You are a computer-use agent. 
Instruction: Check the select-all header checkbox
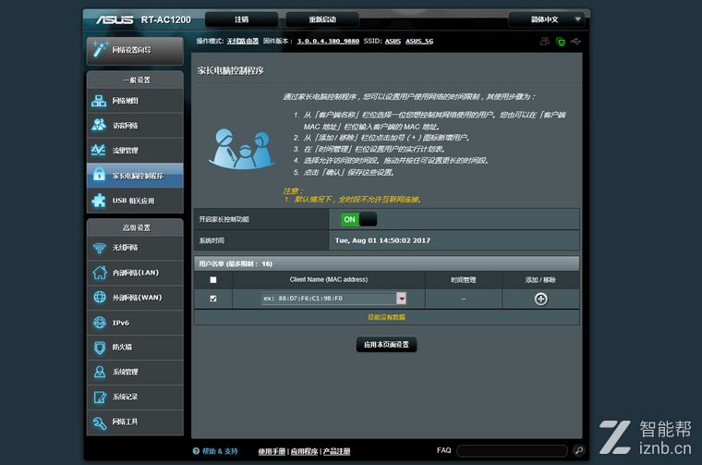[213, 280]
